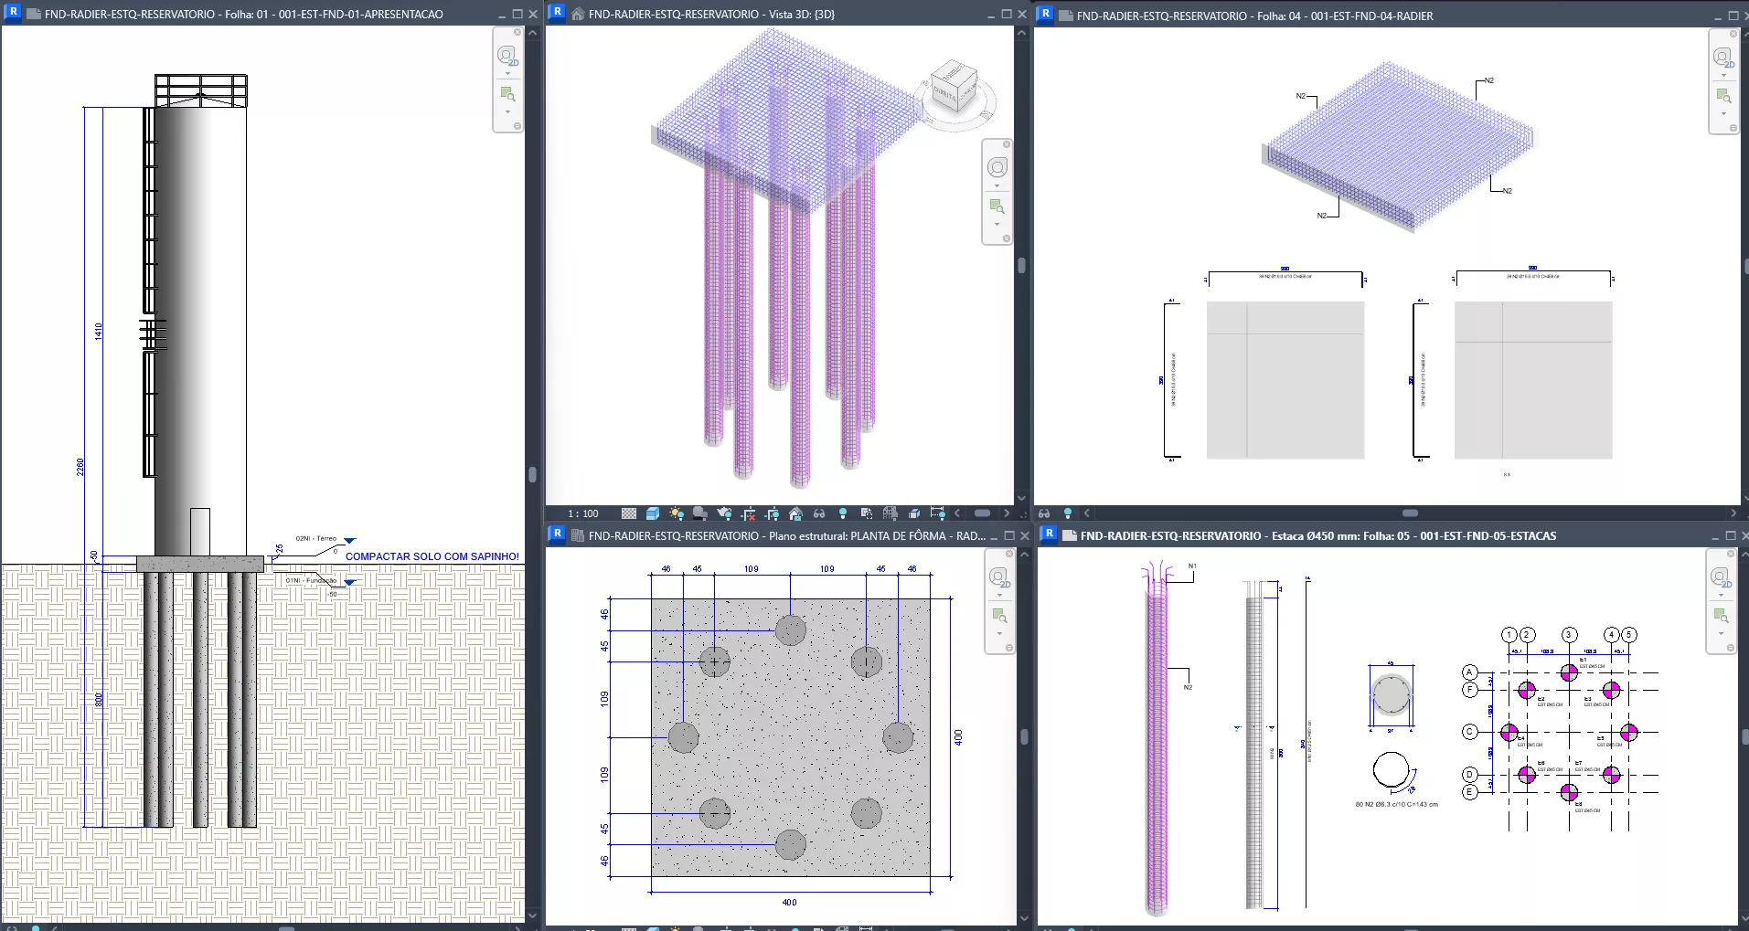Toggle sun path in 3D view bar
Viewport: 1749px width, 931px height.
pyautogui.click(x=676, y=513)
